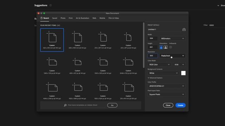Open the Square Pixels aspect ratio dropdown
Viewport: 225px width, 126px height.
click(x=166, y=94)
